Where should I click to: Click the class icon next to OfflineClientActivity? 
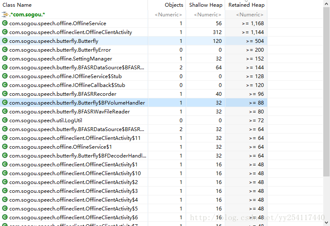point(5,32)
